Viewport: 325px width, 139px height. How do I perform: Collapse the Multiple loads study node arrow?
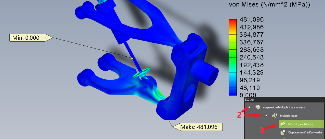click(x=266, y=115)
